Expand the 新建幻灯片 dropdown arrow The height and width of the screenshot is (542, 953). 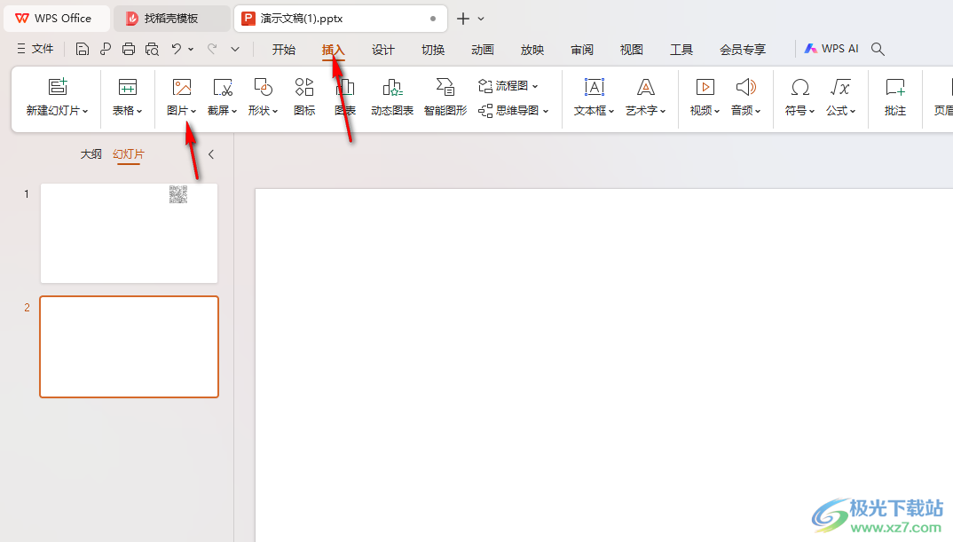[x=85, y=111]
